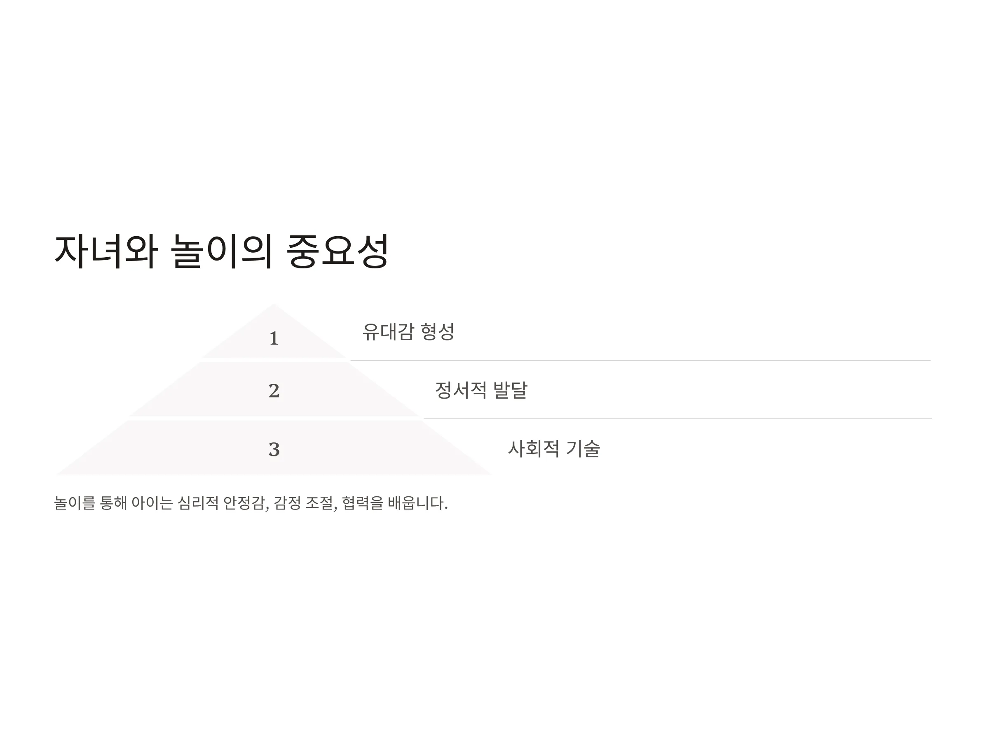The width and height of the screenshot is (989, 742).
Task: Click the top pyramid tier numbered 1
Action: (x=274, y=331)
